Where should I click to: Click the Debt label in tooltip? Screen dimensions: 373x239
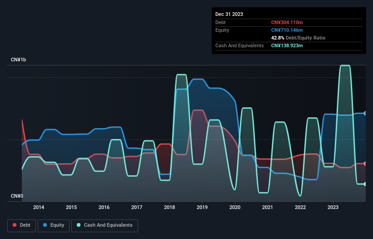pyautogui.click(x=220, y=22)
